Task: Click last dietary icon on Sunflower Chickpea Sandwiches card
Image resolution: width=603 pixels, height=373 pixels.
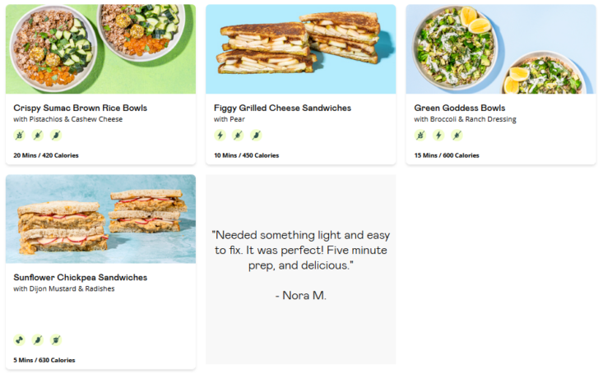Action: click(56, 339)
